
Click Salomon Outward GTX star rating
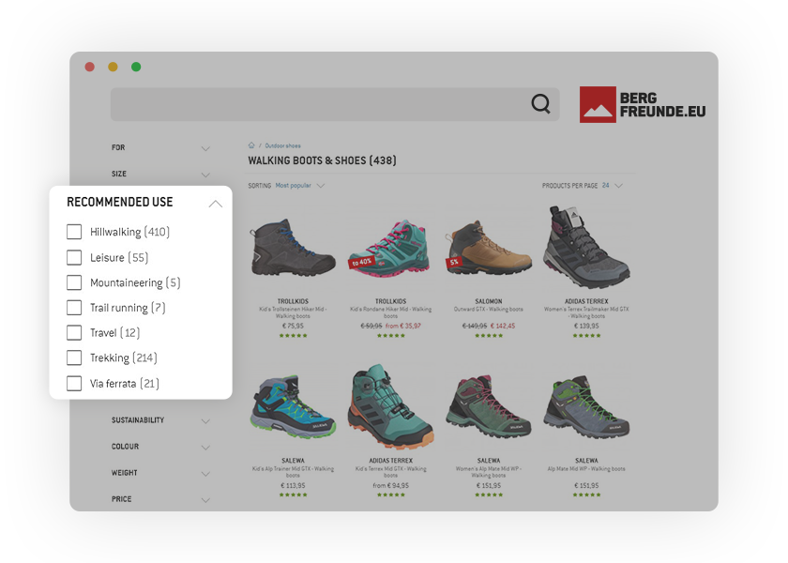click(x=489, y=335)
